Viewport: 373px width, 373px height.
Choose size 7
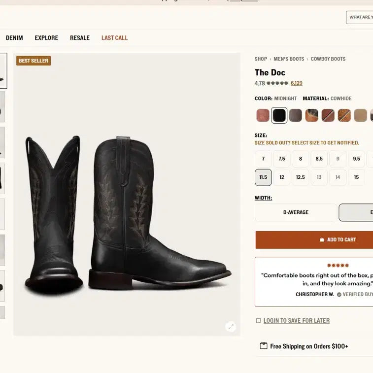pyautogui.click(x=263, y=159)
